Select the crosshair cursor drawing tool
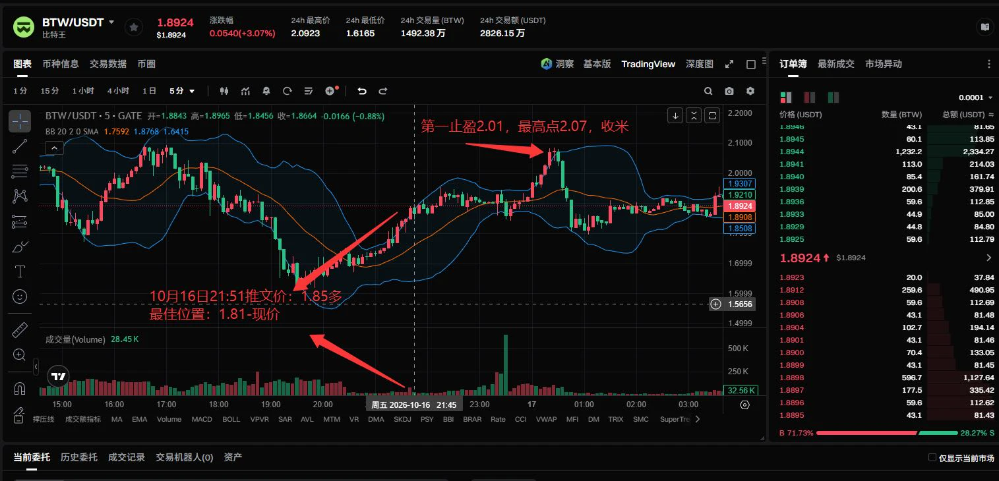 click(x=20, y=121)
